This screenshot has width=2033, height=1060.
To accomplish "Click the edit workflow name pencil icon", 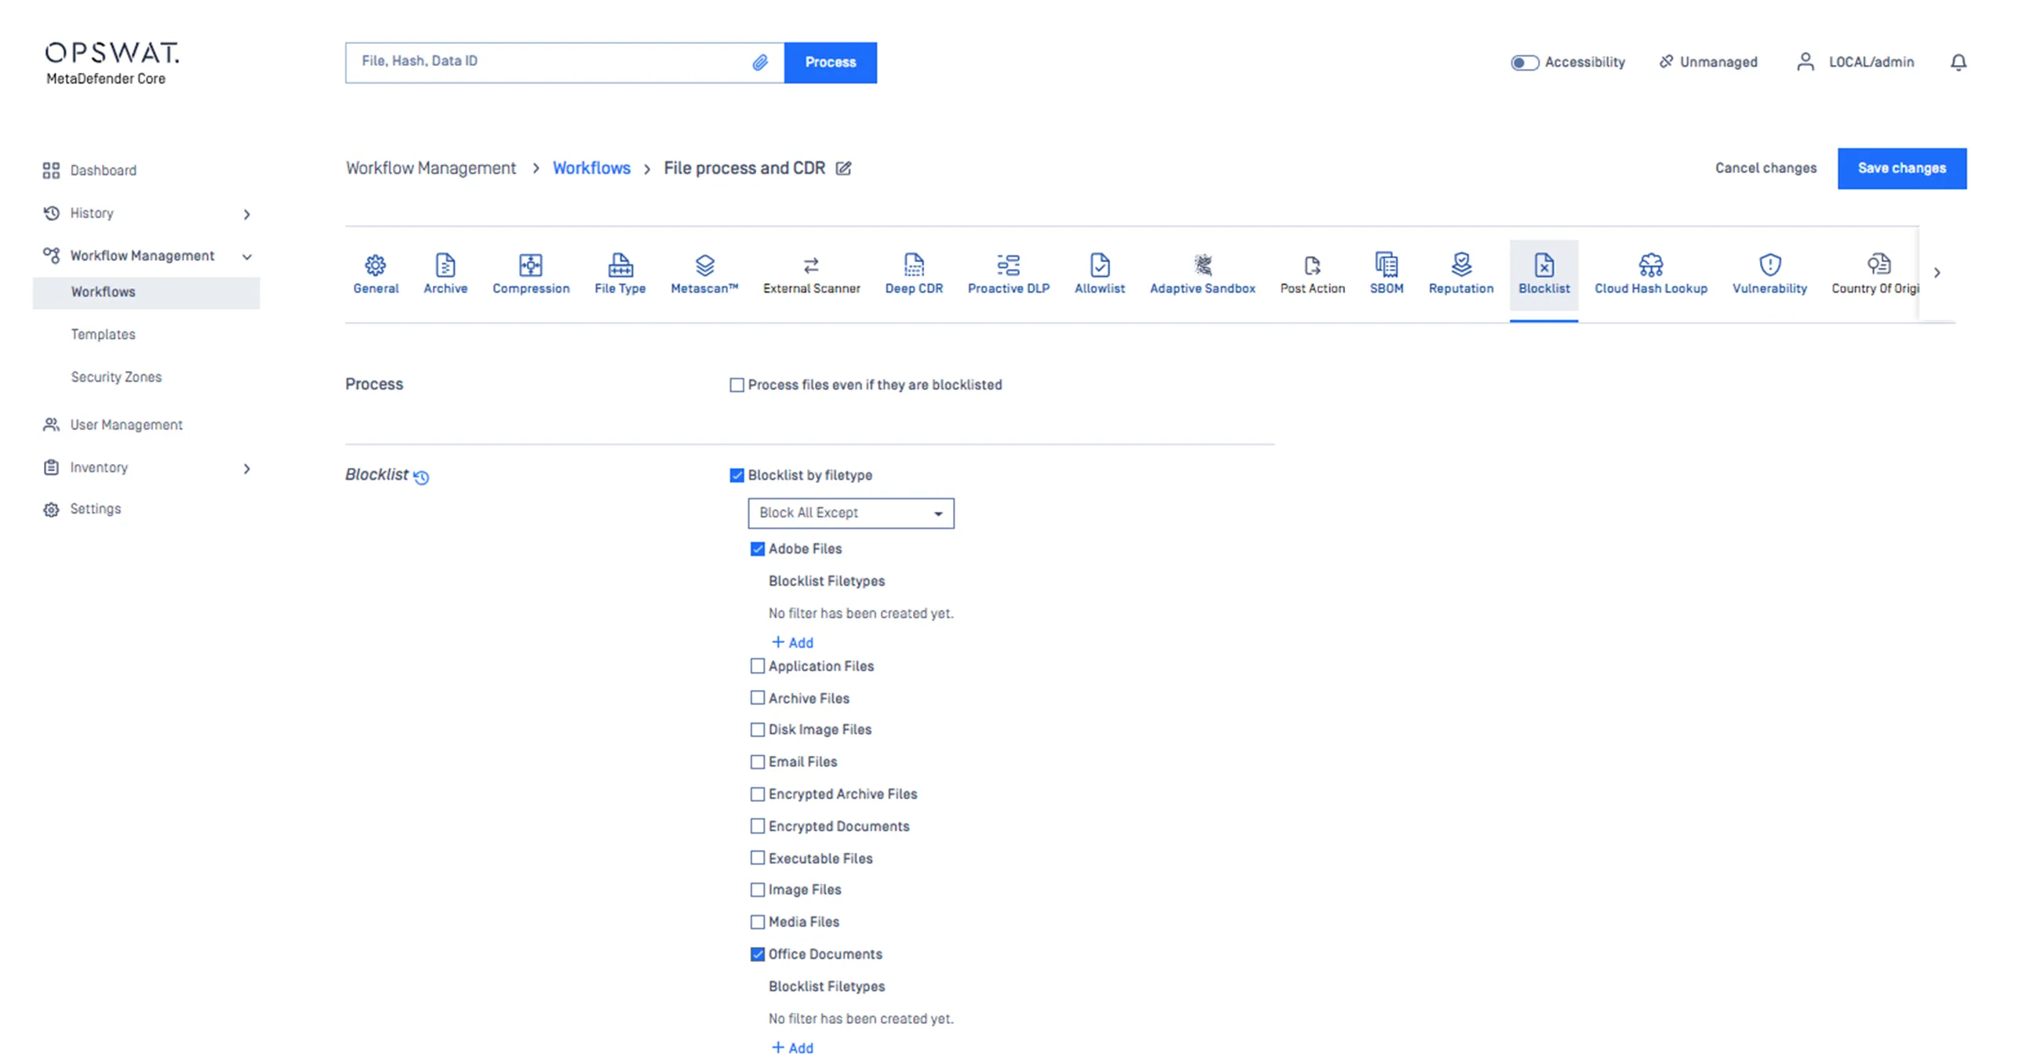I will click(x=844, y=169).
